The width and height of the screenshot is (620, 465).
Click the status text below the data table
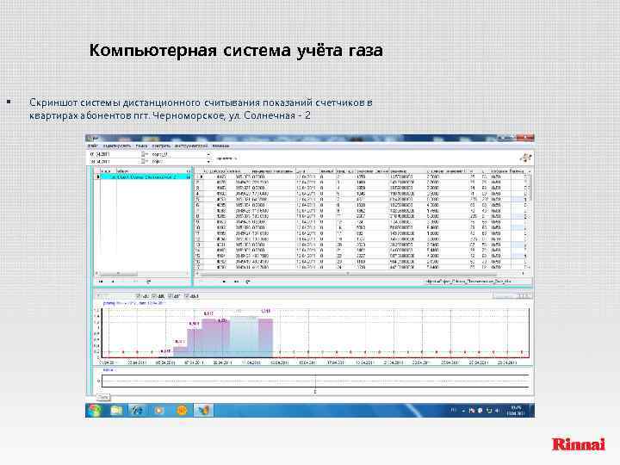pos(468,282)
